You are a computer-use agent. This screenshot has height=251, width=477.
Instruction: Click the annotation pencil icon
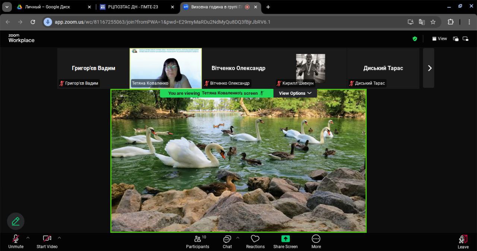(x=16, y=221)
